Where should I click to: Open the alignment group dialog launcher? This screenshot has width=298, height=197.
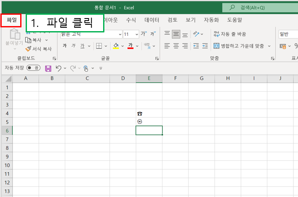pyautogui.click(x=272, y=59)
